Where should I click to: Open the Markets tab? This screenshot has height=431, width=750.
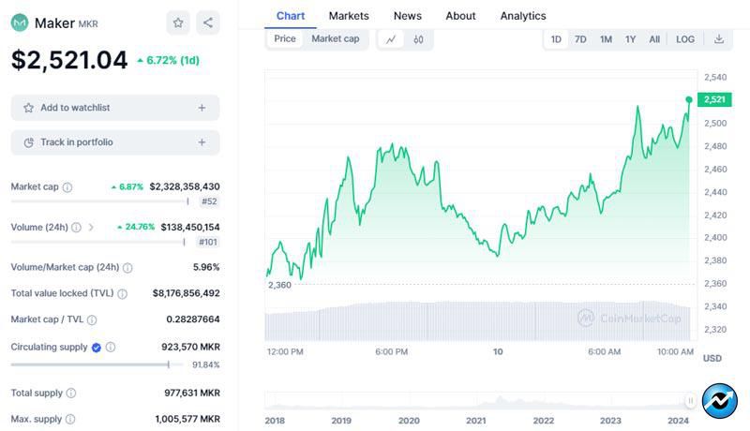[x=349, y=16]
